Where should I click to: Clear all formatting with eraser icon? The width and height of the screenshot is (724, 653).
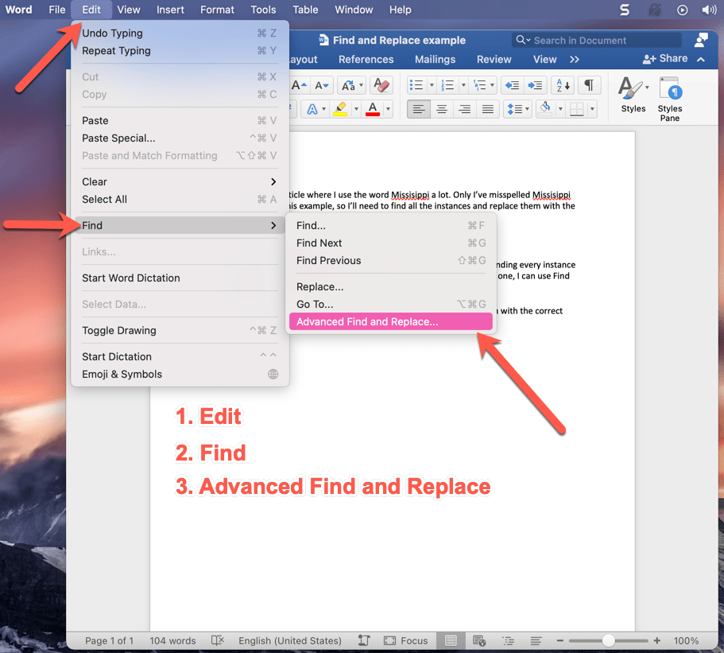click(381, 85)
